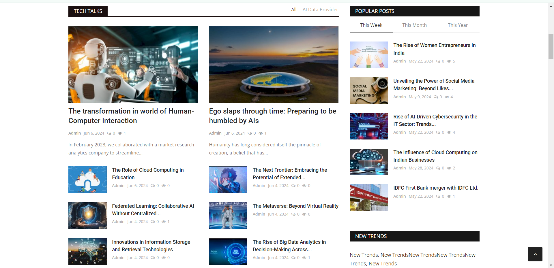Viewport: 554px width, 268px height.
Task: Click comment icon for IDFC First Bank post
Action: click(438, 196)
